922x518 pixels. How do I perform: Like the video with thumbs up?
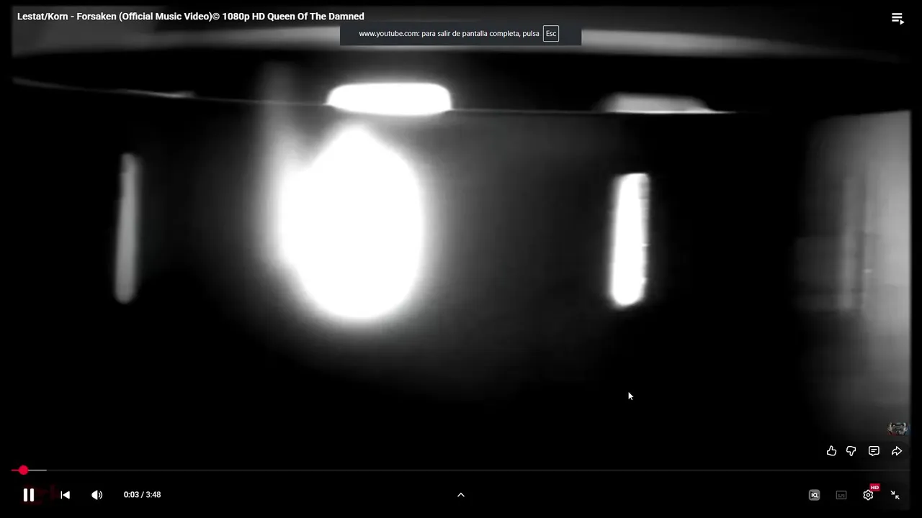pos(831,451)
